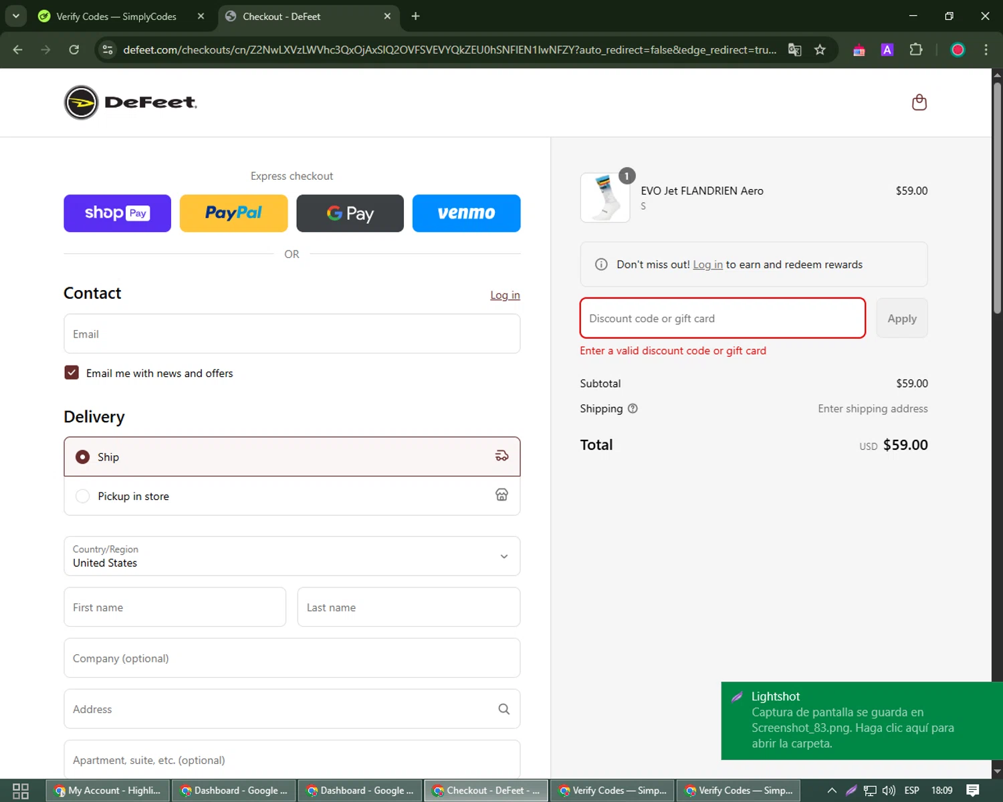
Task: Click the browser address bar URL
Action: [x=449, y=49]
